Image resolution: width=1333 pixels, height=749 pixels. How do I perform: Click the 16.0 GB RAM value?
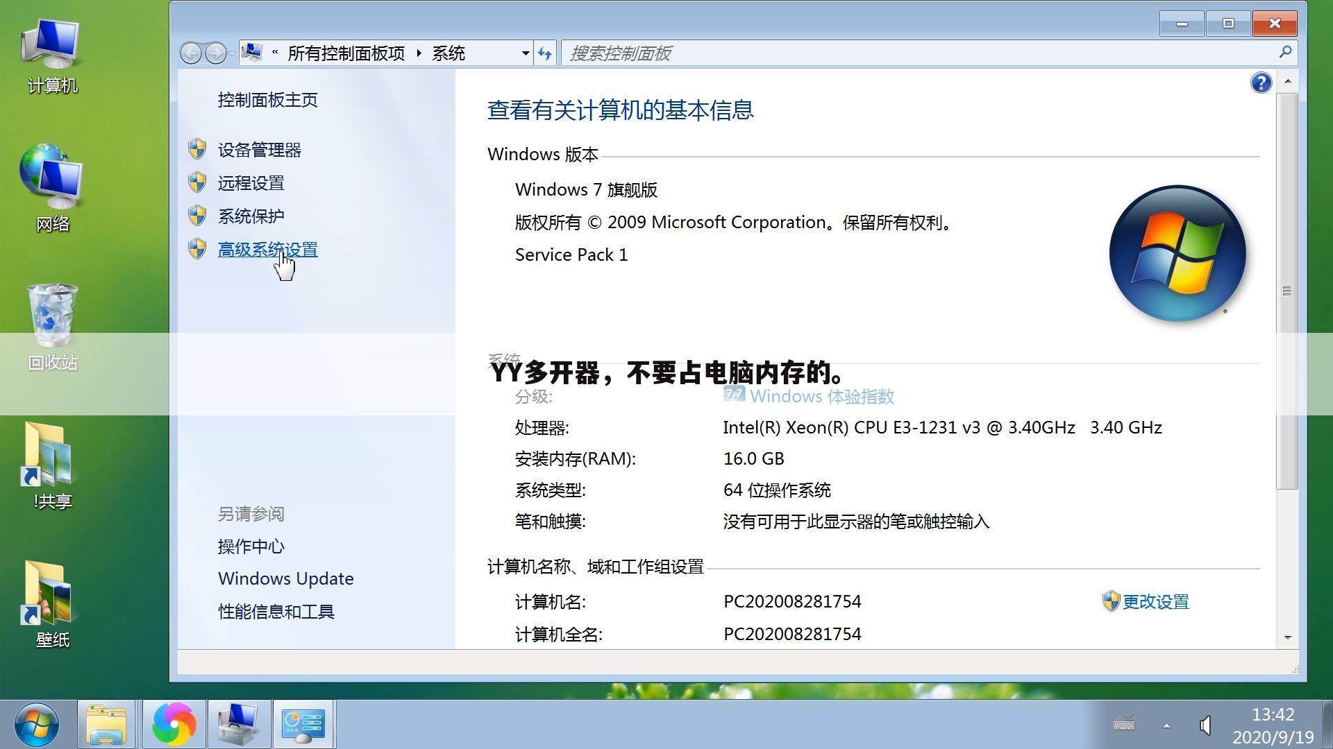pos(753,459)
